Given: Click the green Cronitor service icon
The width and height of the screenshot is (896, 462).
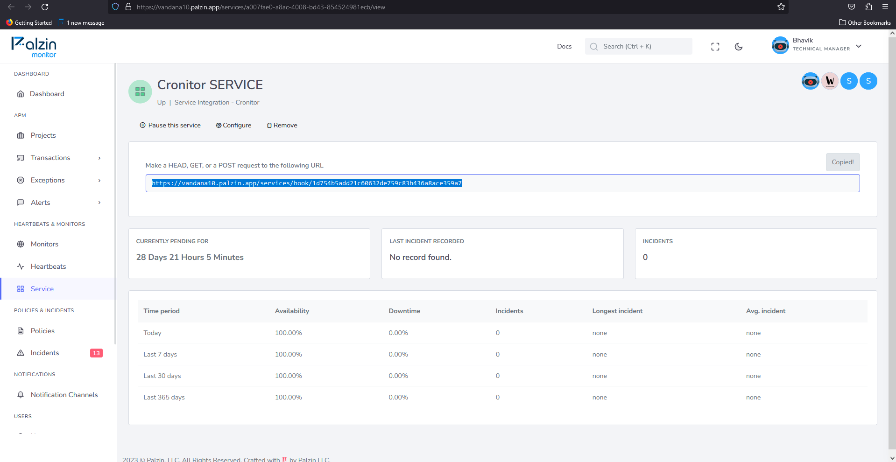Looking at the screenshot, I should (140, 91).
